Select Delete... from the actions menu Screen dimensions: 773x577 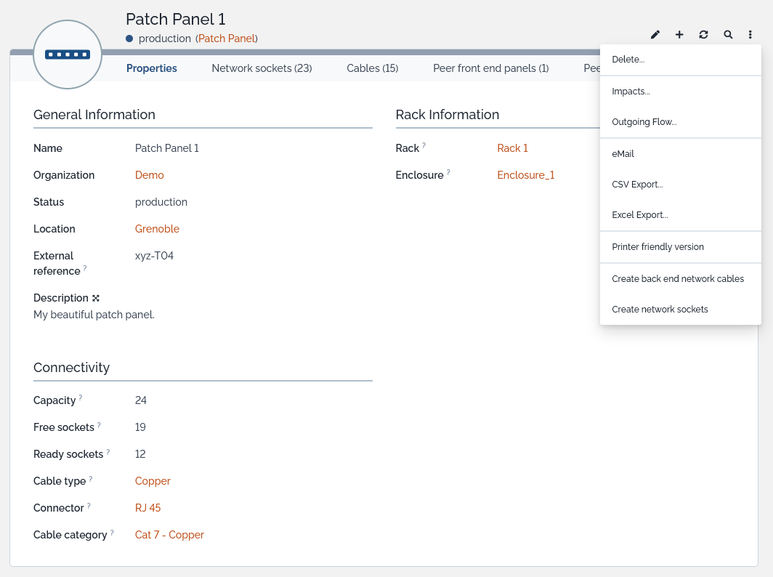tap(628, 60)
